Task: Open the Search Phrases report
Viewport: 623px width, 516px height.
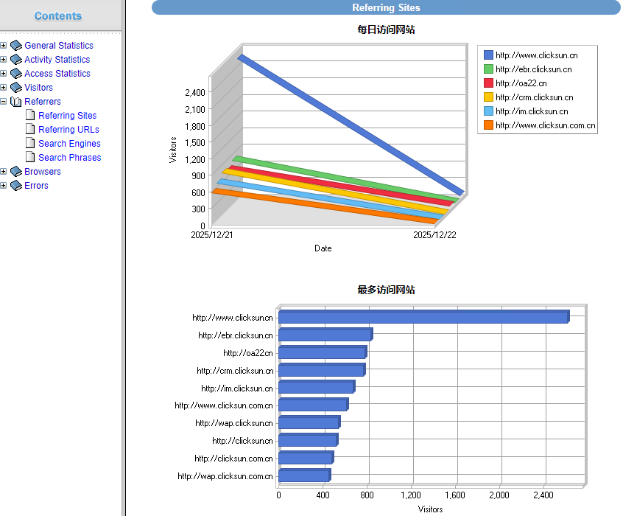Action: pyautogui.click(x=69, y=158)
